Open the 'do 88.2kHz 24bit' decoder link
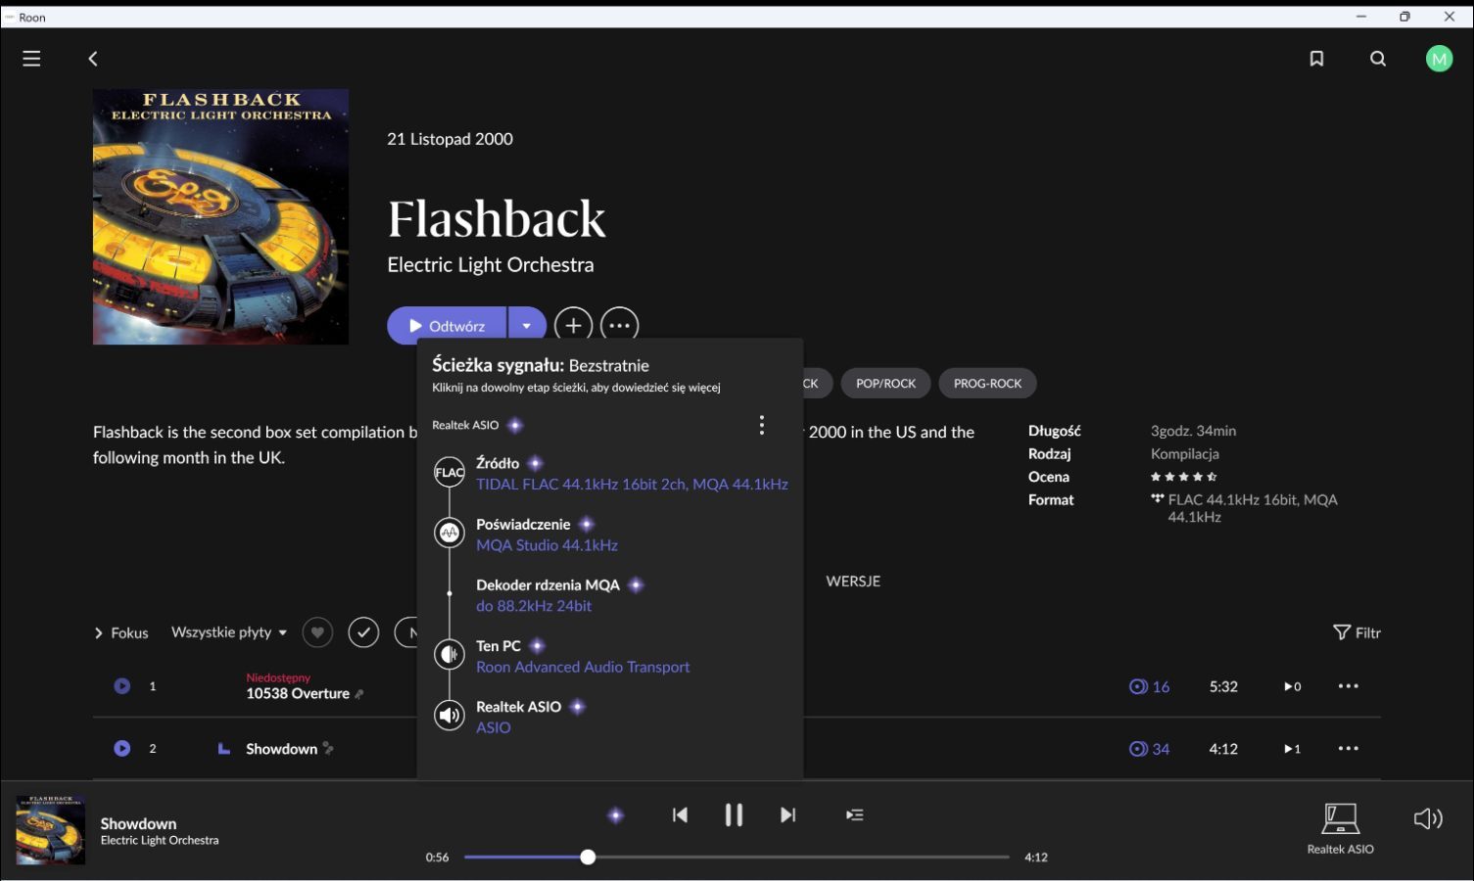The width and height of the screenshot is (1474, 881). click(x=534, y=606)
